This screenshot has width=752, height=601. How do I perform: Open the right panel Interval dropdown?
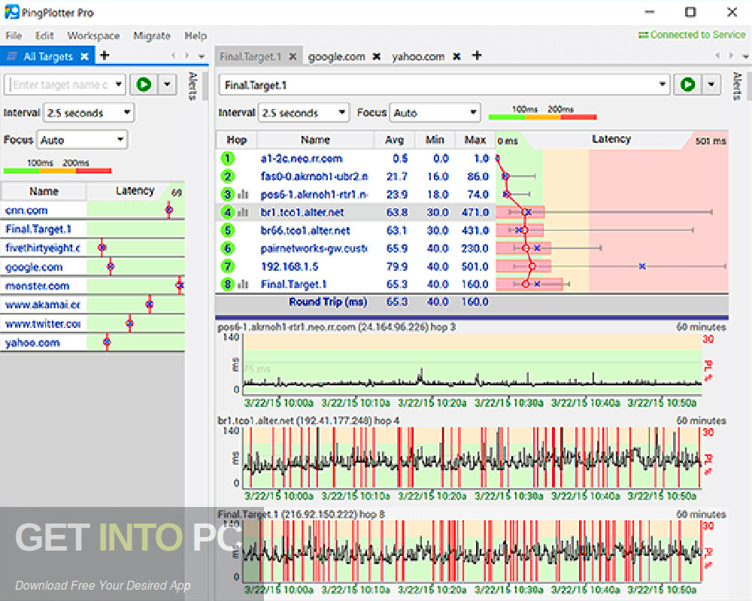tap(304, 113)
